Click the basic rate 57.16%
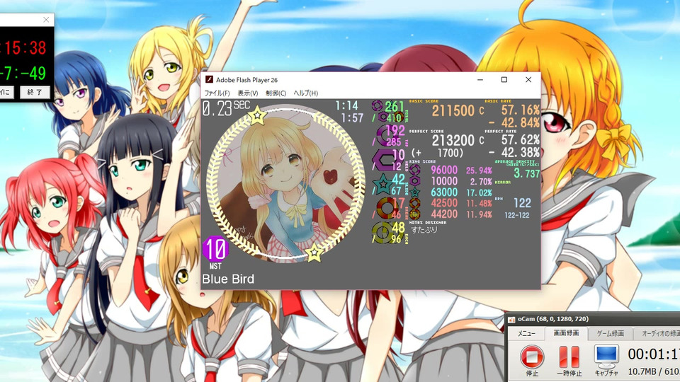Viewport: 680px width, 382px height. (521, 110)
